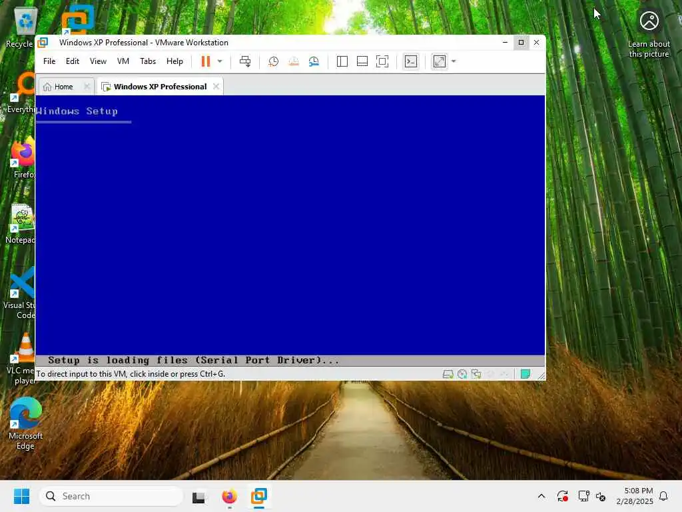682x512 pixels.
Task: Open the Windows Start menu
Action: [21, 496]
